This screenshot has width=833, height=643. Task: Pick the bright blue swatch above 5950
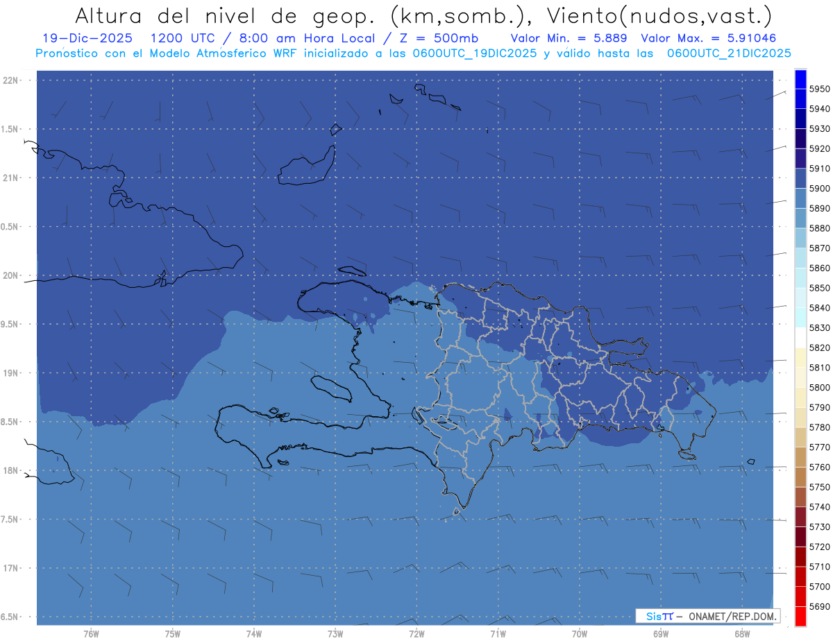click(x=800, y=79)
